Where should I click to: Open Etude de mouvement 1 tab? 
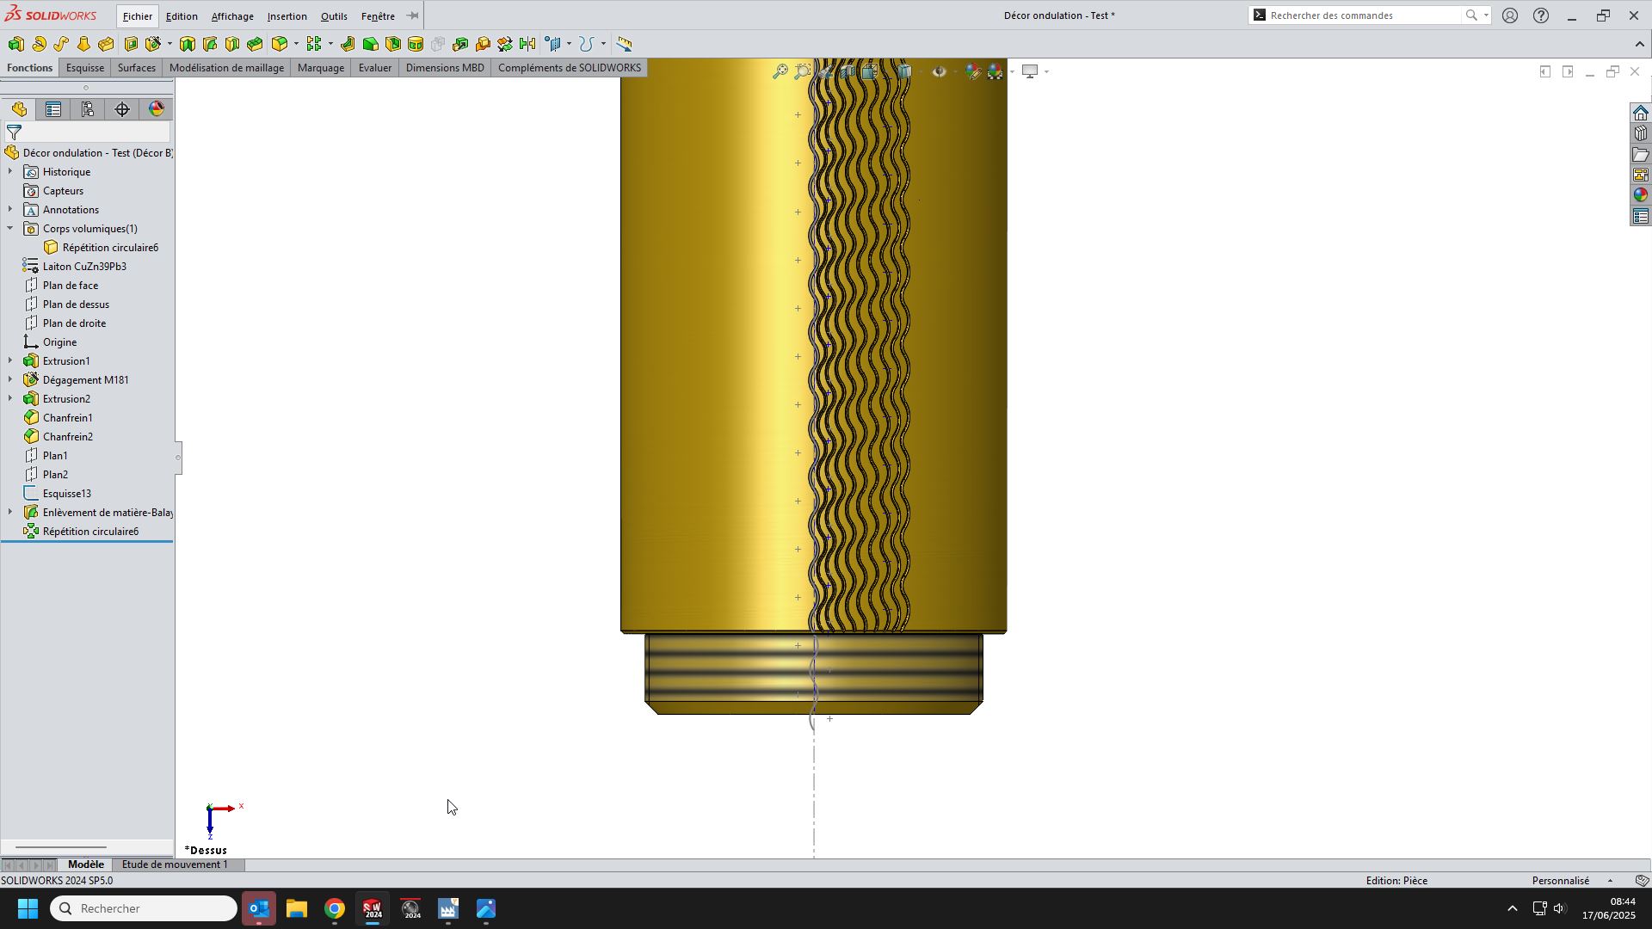pyautogui.click(x=175, y=864)
